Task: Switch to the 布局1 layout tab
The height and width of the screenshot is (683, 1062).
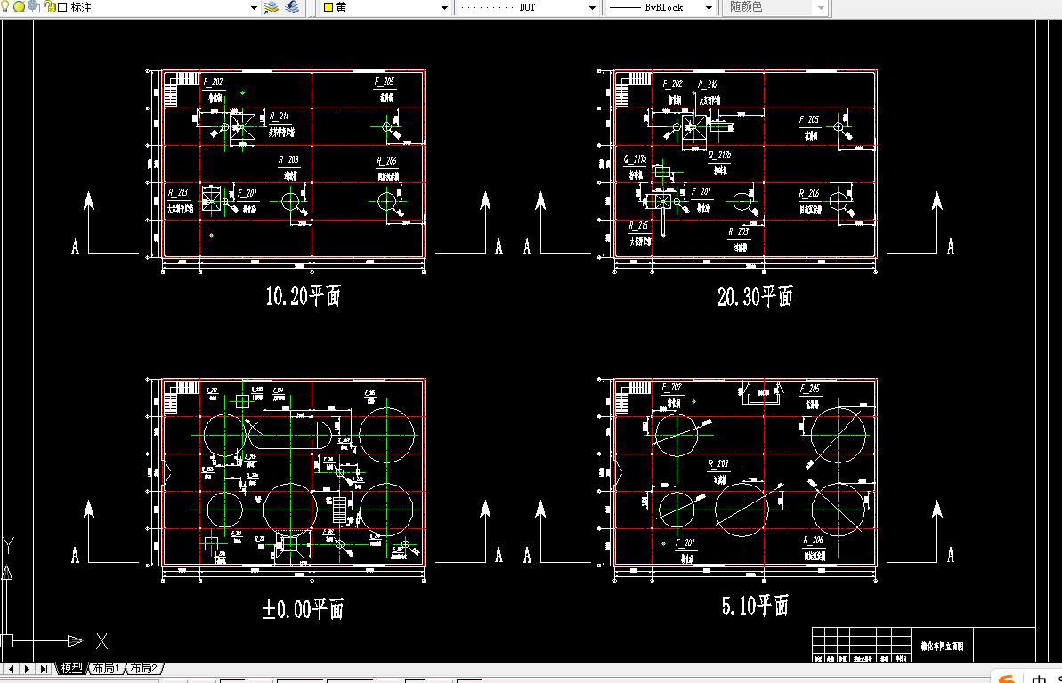Action: tap(106, 668)
